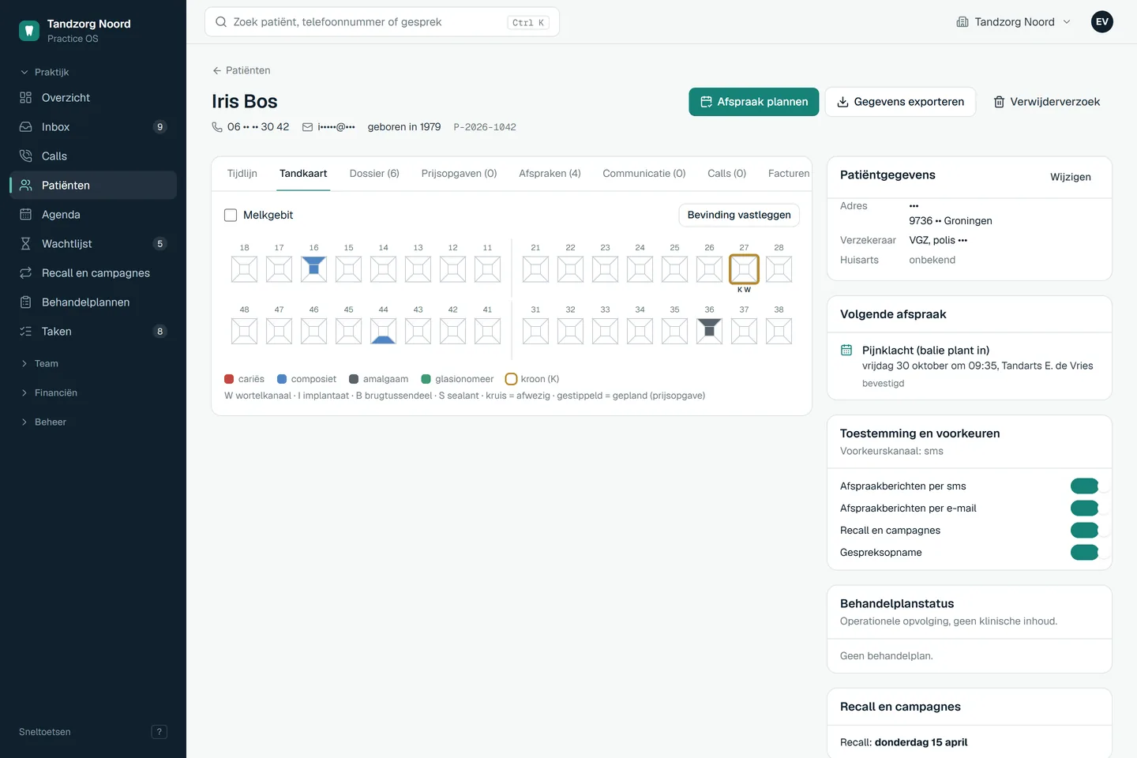Open the Afspraken (4) tab

click(x=550, y=174)
